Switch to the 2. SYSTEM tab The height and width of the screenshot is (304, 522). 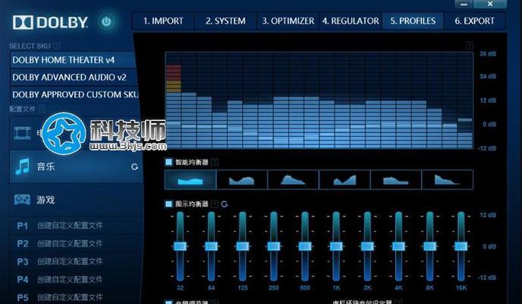click(225, 21)
